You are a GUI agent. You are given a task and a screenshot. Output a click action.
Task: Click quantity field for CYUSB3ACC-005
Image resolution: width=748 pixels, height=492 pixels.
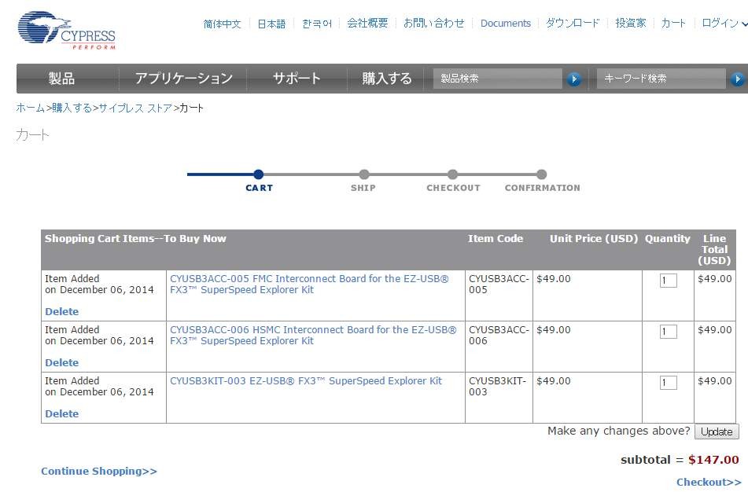click(669, 281)
